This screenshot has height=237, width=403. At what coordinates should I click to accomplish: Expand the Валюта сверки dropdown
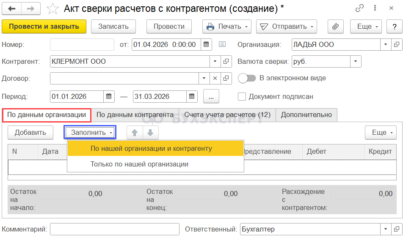pos(356,62)
